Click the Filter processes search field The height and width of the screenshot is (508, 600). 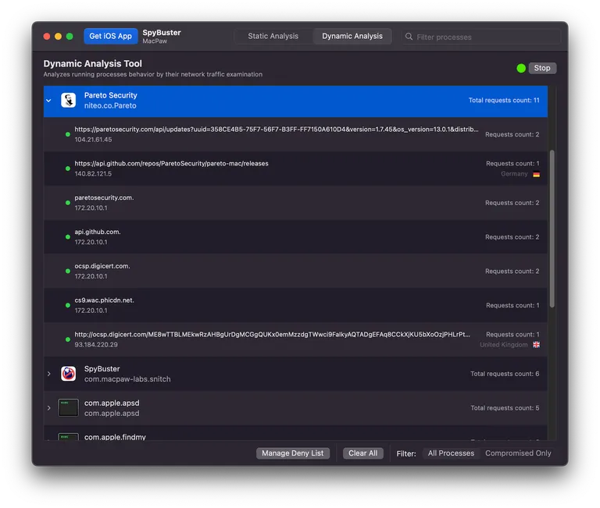click(481, 37)
